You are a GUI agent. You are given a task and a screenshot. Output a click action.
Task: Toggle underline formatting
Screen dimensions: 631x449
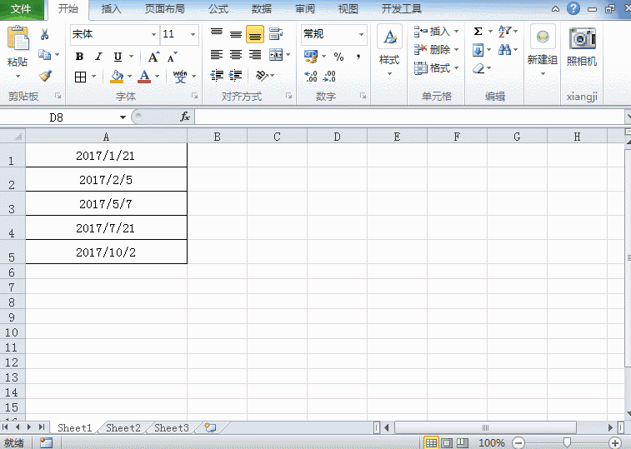click(118, 57)
